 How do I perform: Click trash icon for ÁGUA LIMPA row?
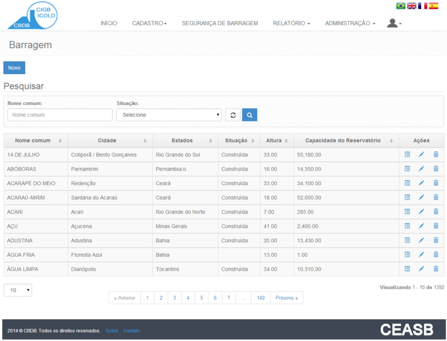pos(436,269)
